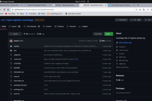
Task: Open the copy.sh file
Action: pos(16,77)
